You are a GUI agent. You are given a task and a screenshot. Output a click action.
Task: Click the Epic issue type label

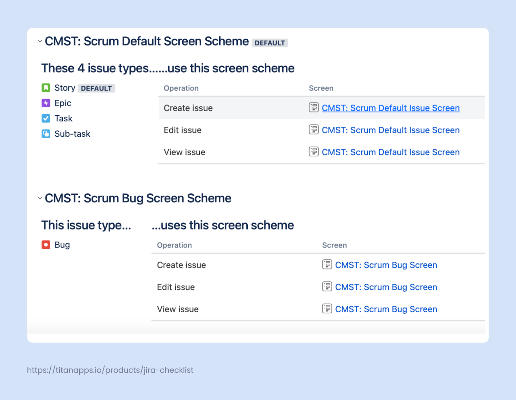63,103
